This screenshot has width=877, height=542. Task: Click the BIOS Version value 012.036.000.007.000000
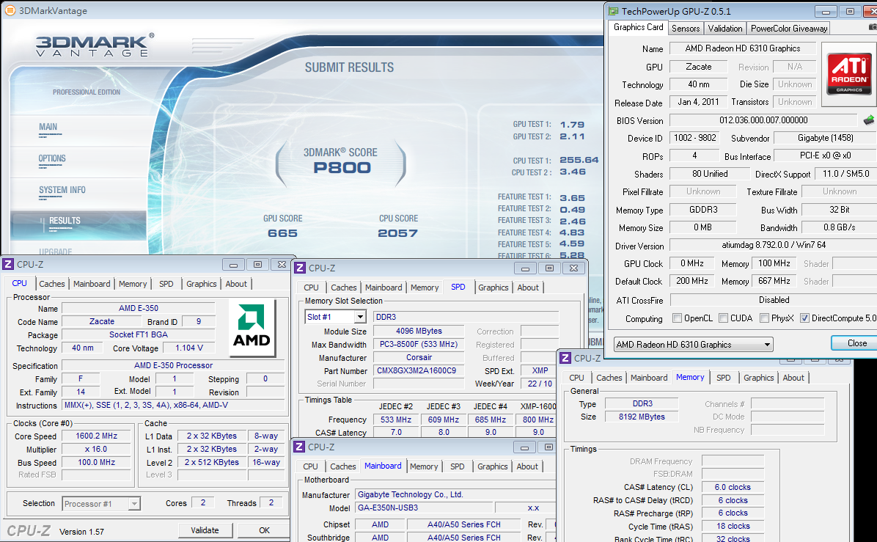click(x=763, y=120)
